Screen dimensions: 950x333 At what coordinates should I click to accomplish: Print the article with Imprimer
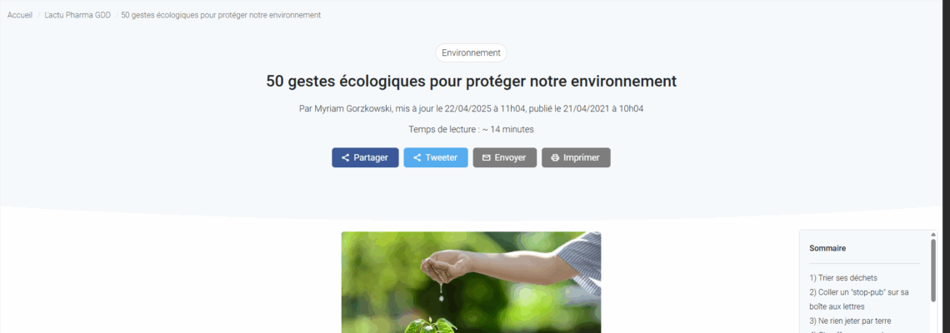[x=576, y=157]
